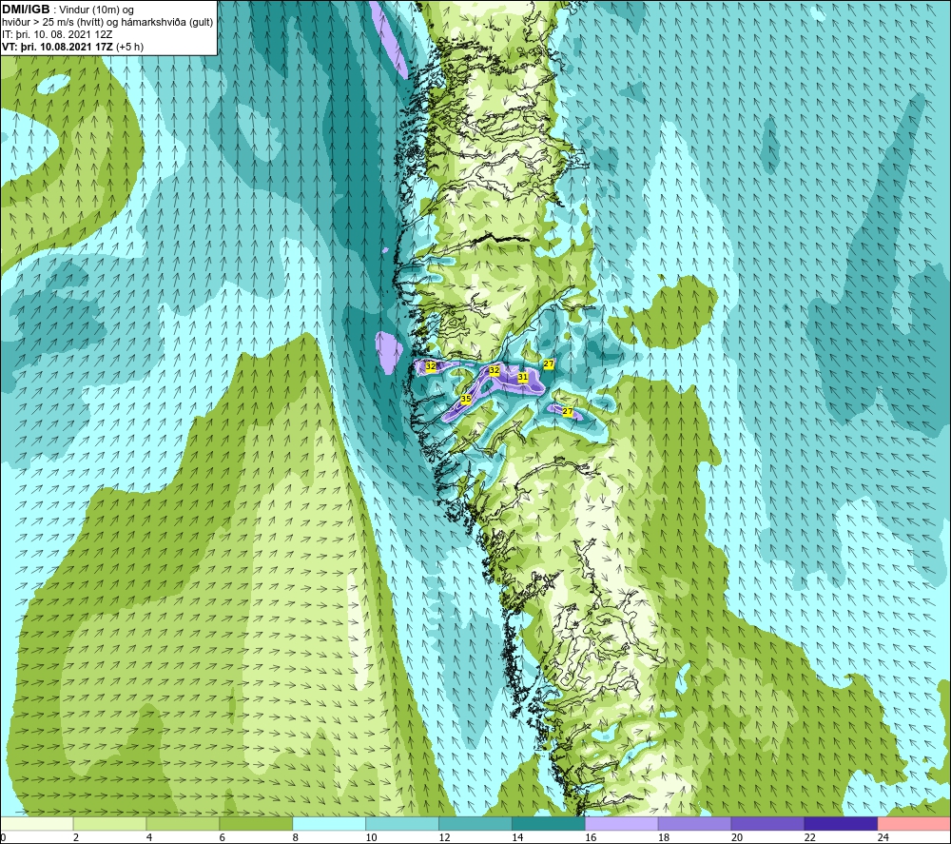
Task: Click the scale number 24 on the color bar
Action: pos(883,837)
